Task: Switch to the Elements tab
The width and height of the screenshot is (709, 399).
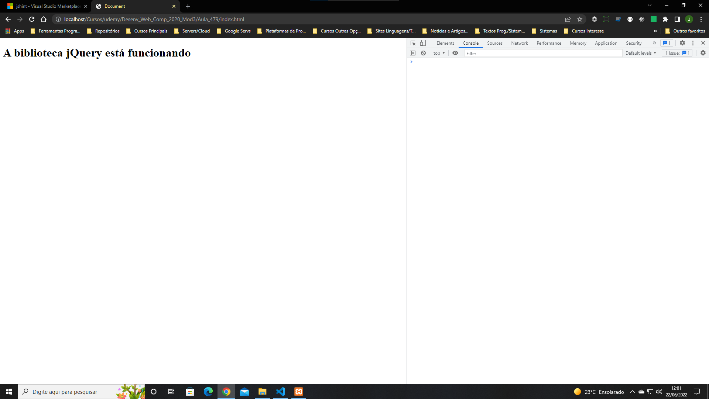Action: [445, 43]
